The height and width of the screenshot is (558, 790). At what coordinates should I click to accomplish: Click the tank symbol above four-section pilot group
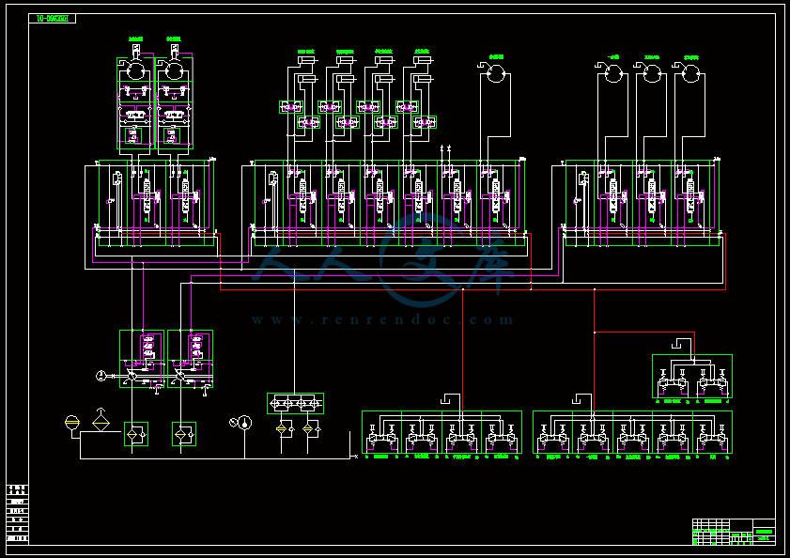point(445,400)
